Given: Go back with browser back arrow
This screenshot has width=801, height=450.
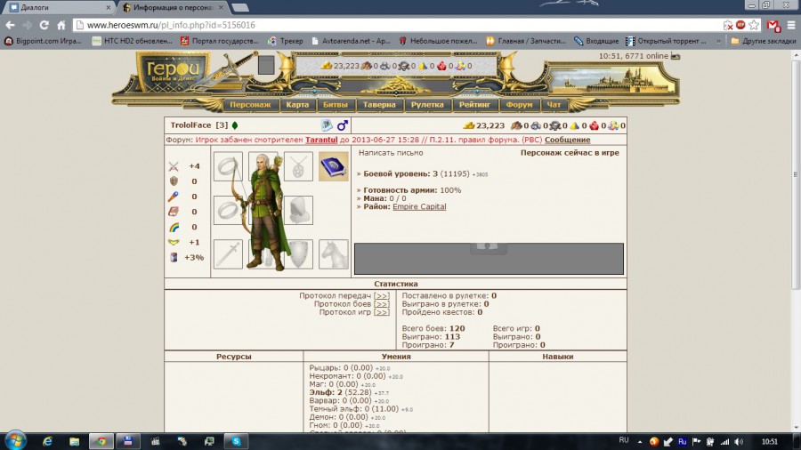Looking at the screenshot, I should pyautogui.click(x=10, y=25).
